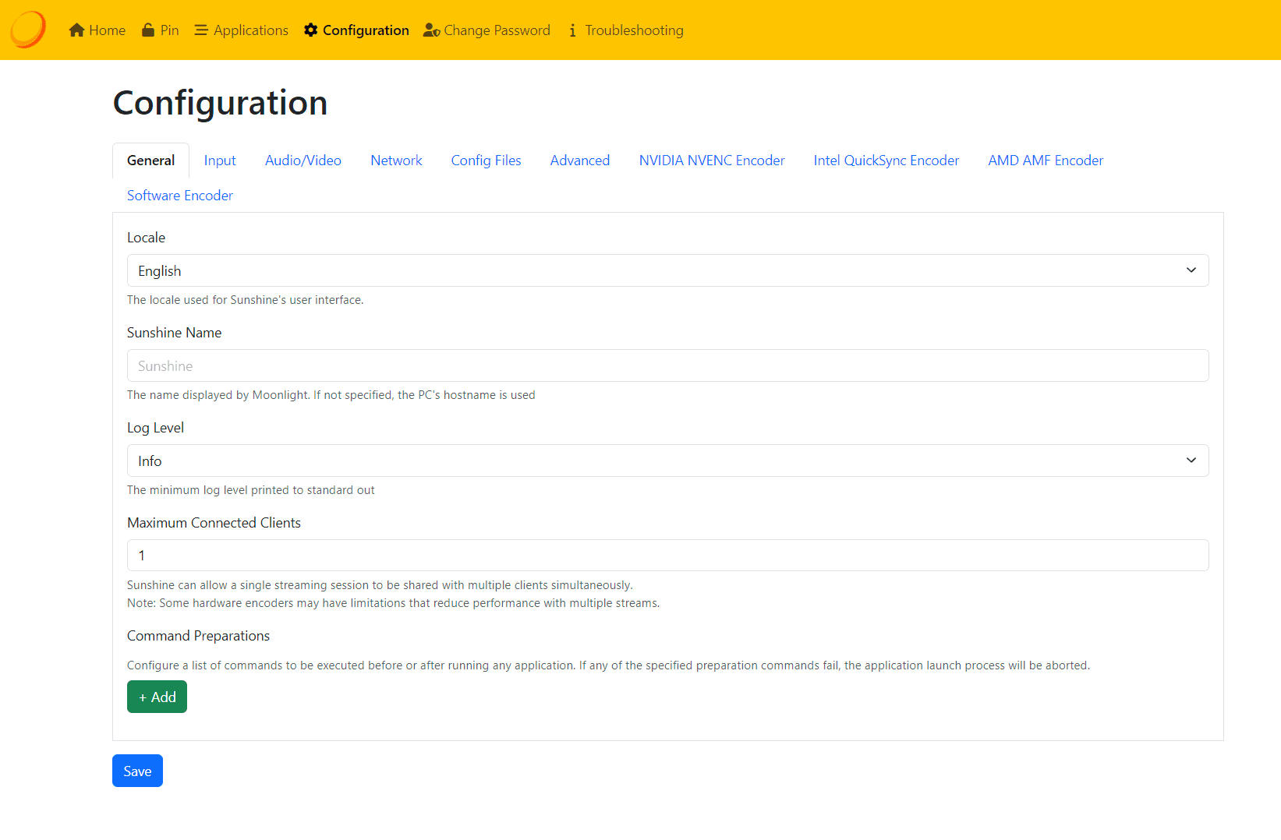Click the Sunshine Name label
The width and height of the screenshot is (1281, 840).
pos(174,333)
